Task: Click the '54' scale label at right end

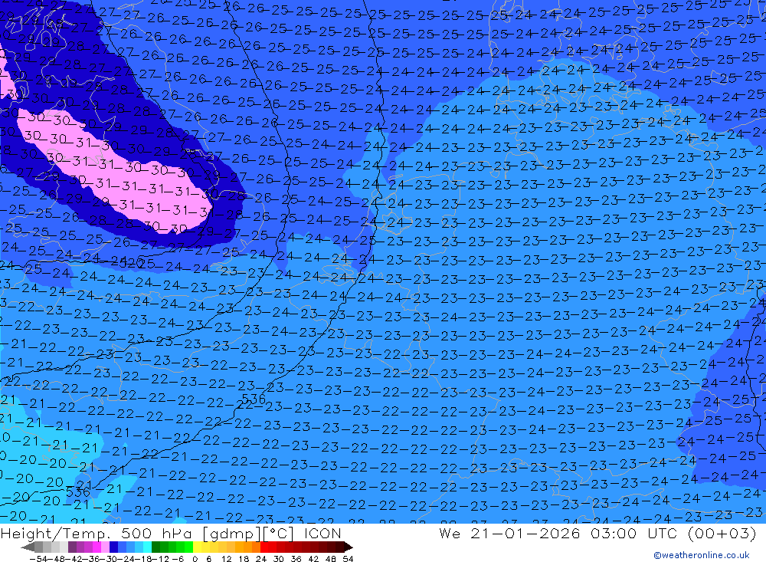Action: (348, 559)
